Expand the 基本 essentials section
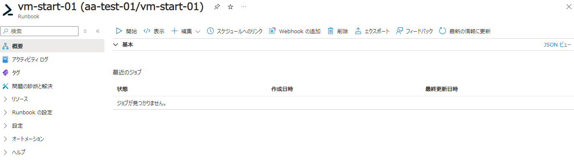574x160 pixels. [124, 44]
